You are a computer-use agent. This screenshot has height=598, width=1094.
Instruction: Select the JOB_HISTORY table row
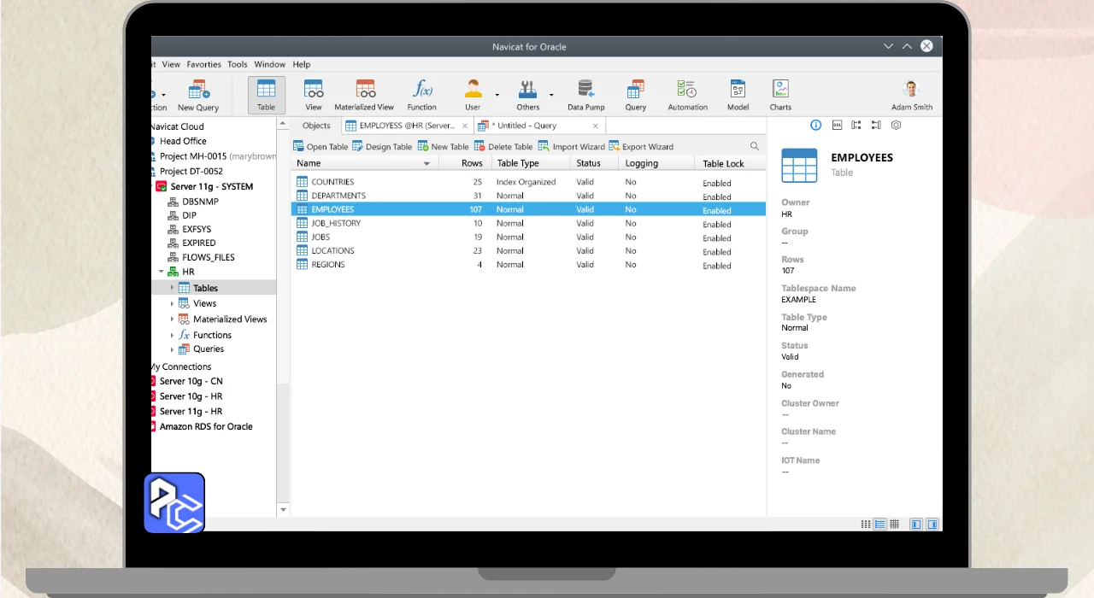336,223
